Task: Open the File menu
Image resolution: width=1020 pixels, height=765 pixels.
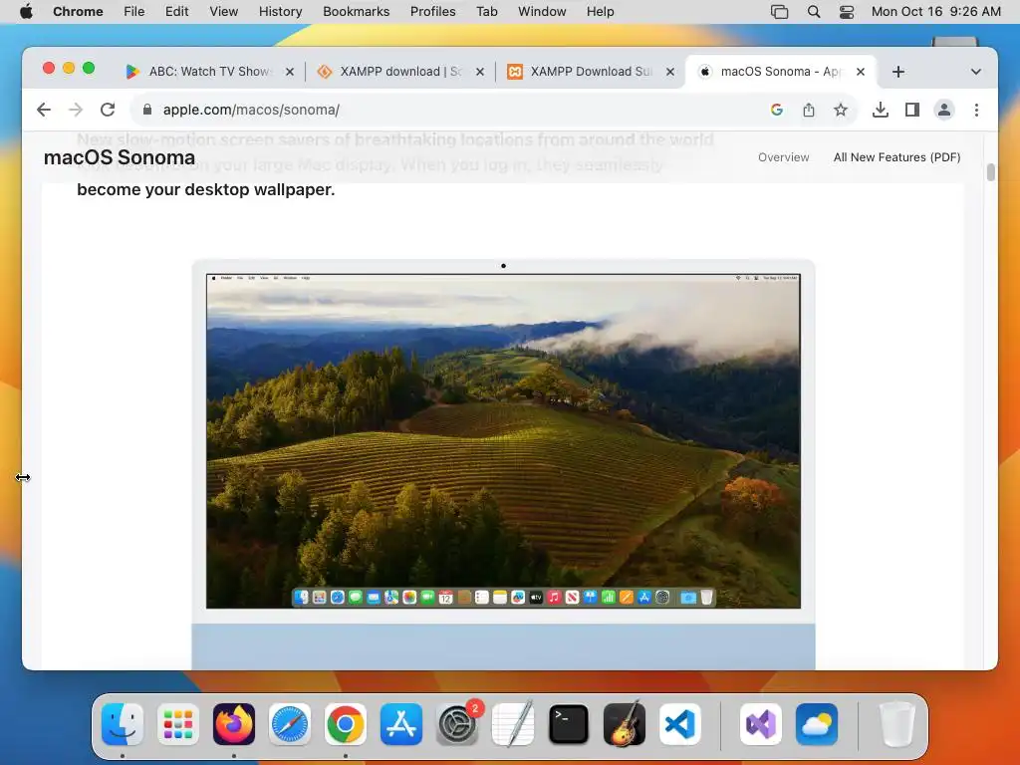Action: pos(134,12)
